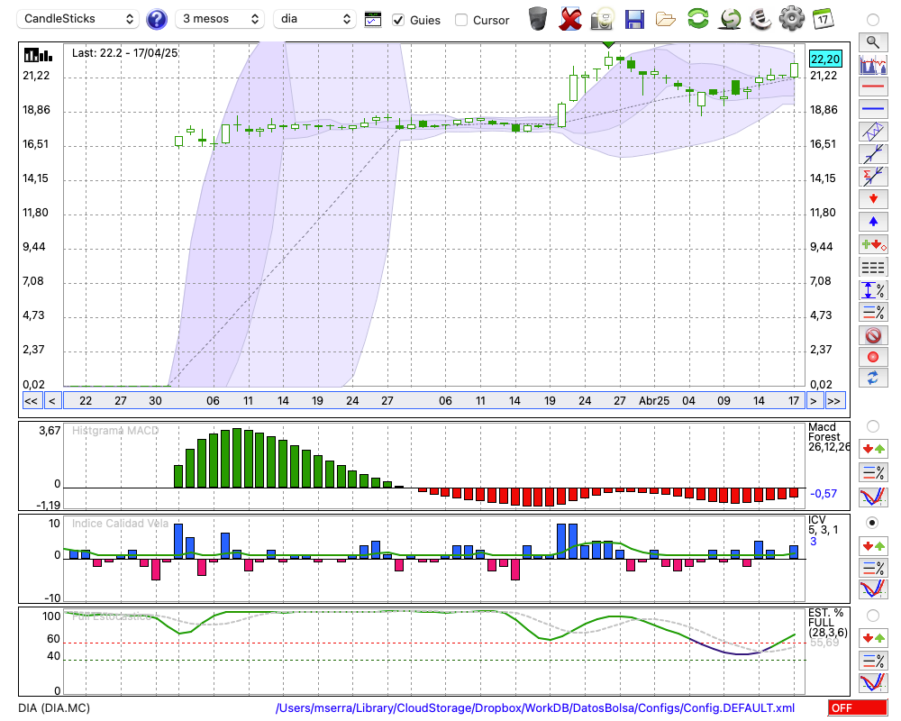
Task: Click the 'DIA (DIA.MC)' ticker label
Action: pyautogui.click(x=54, y=707)
